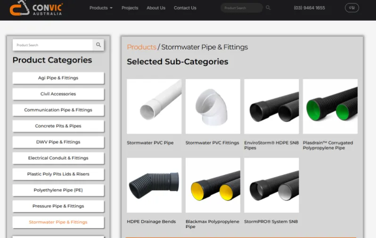This screenshot has width=376, height=238.
Task: Focus the header Product Search field
Action: coord(242,8)
